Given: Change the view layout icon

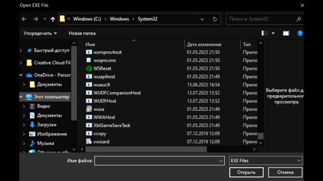Looking at the screenshot, I should 264,33.
